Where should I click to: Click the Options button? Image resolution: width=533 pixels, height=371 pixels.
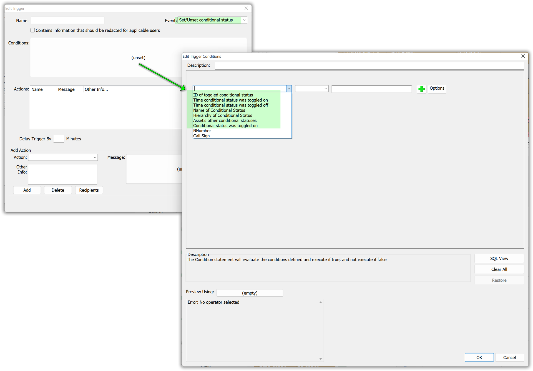click(x=437, y=89)
